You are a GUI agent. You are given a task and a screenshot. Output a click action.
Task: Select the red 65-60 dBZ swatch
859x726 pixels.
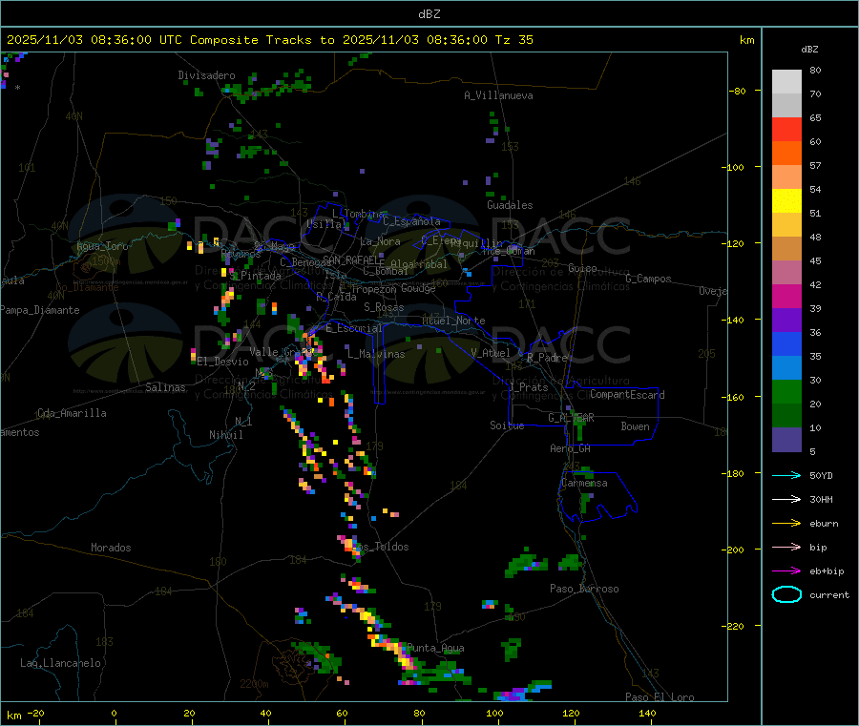click(786, 129)
